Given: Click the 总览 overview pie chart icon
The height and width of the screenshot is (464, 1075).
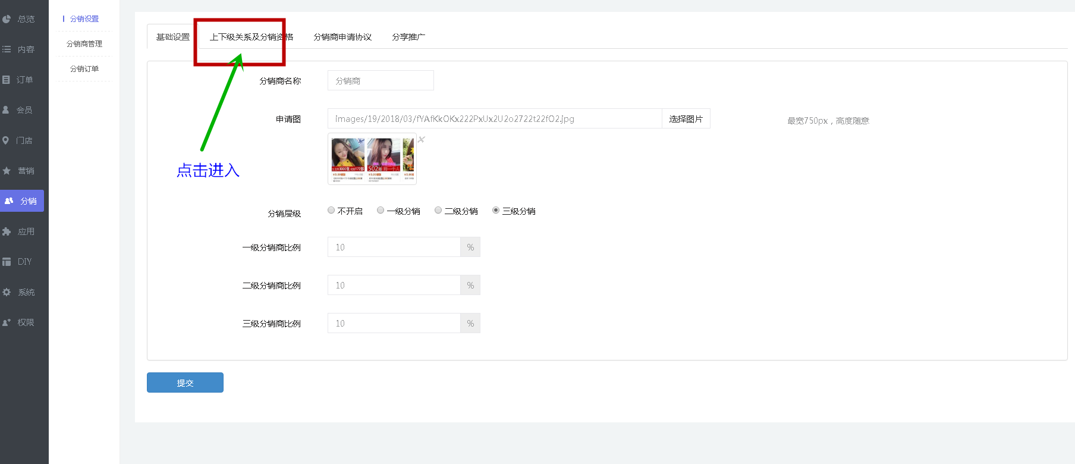Looking at the screenshot, I should coord(7,19).
